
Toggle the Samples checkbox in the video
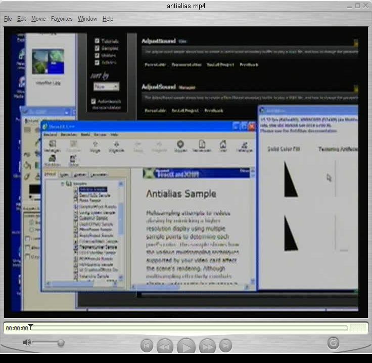point(97,48)
